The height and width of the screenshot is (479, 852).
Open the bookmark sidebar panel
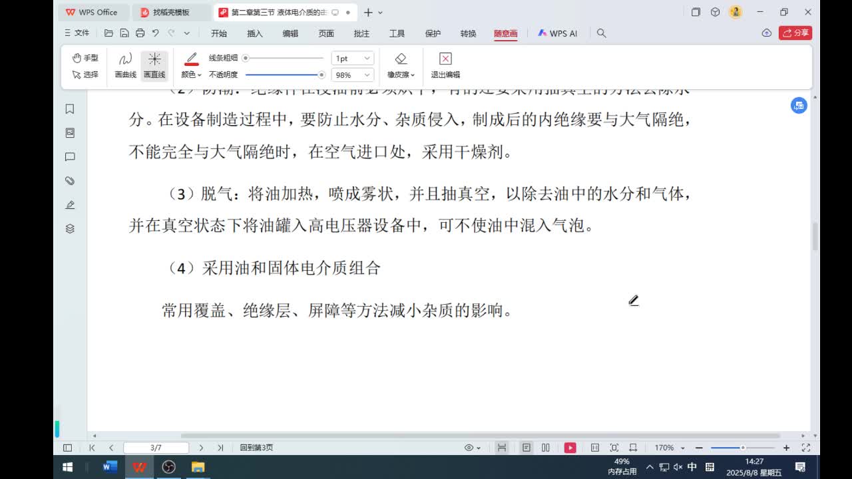pos(70,109)
